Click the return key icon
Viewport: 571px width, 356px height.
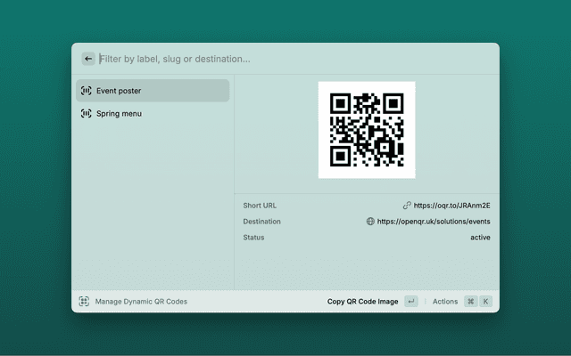pos(411,301)
